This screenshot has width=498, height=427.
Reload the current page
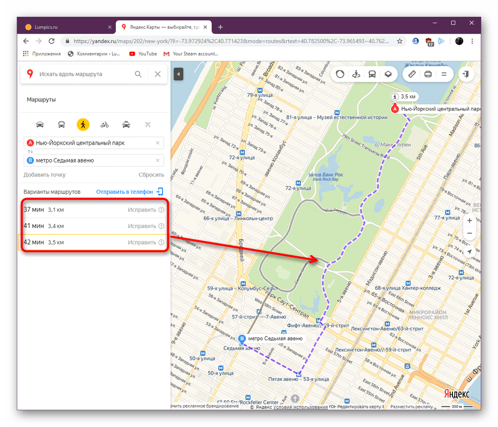click(x=51, y=41)
